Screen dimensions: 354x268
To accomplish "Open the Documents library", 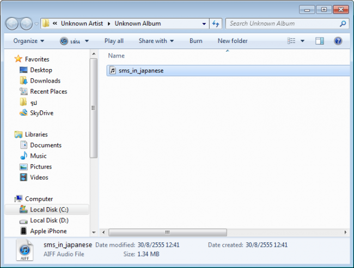I will pyautogui.click(x=46, y=145).
